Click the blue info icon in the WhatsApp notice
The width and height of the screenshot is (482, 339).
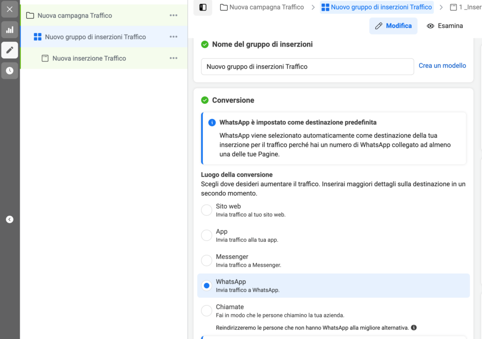point(212,123)
